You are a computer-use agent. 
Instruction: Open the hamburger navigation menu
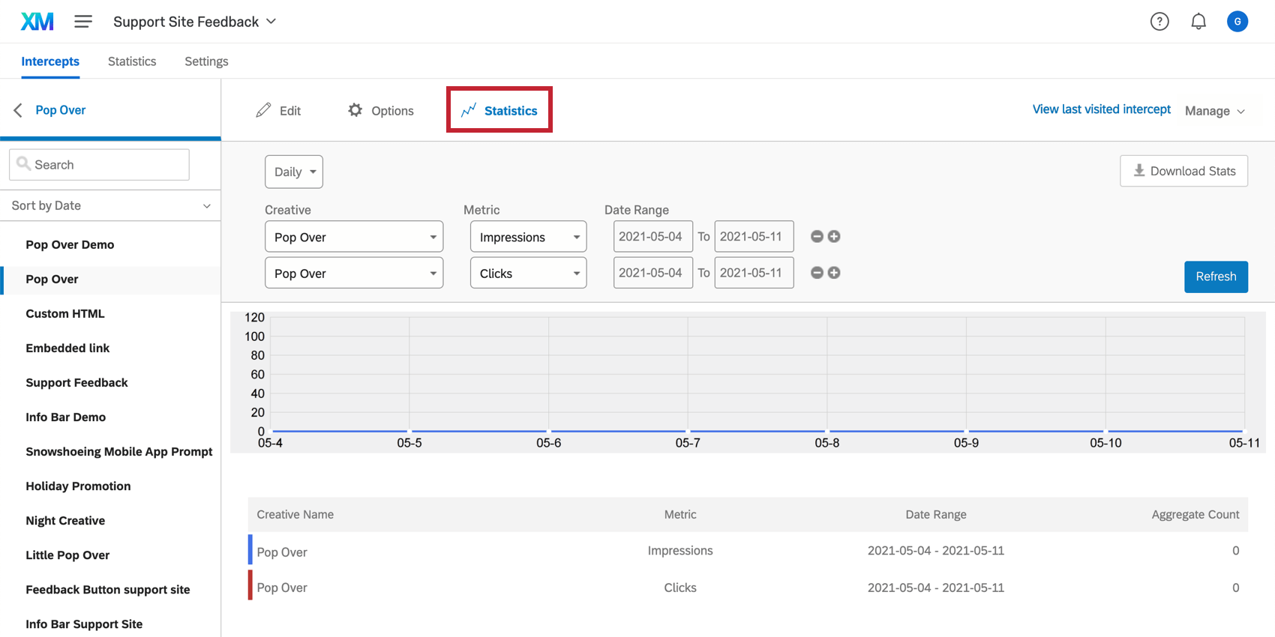pos(83,22)
